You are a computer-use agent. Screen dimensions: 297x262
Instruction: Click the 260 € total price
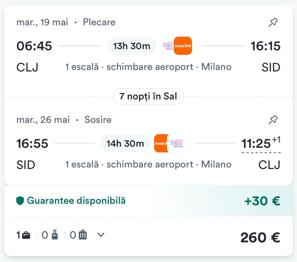pos(260,237)
